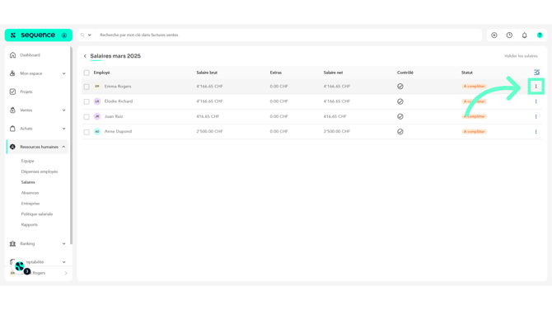The image size is (552, 310).
Task: Click the Salaire brut column header
Action: (207, 73)
